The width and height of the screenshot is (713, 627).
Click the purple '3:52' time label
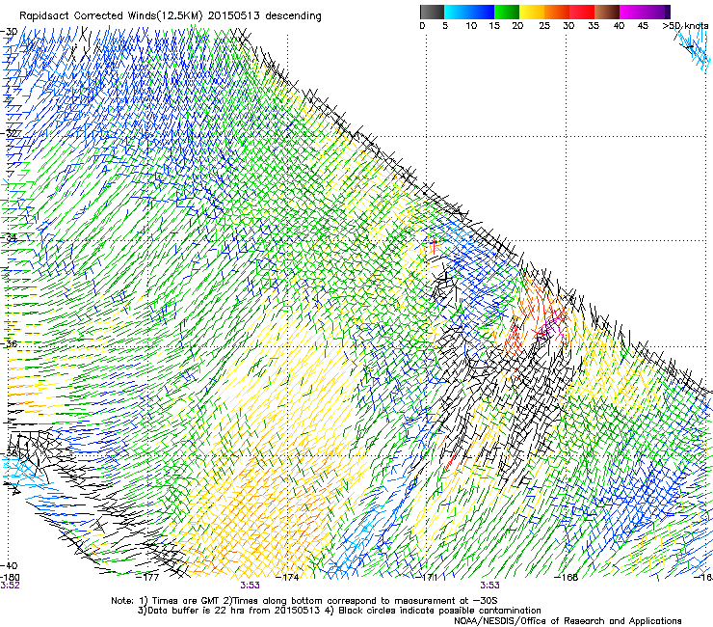10,586
